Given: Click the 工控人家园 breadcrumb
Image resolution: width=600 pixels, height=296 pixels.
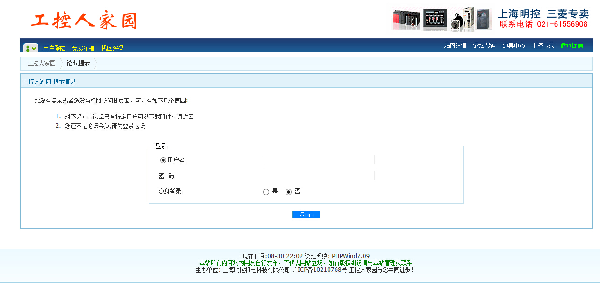Looking at the screenshot, I should coord(41,64).
